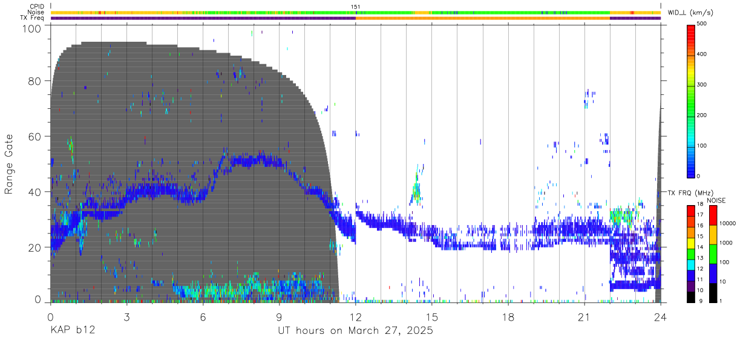Click the 12 tick on UT hours axis
This screenshot has width=743, height=343.
coord(356,317)
